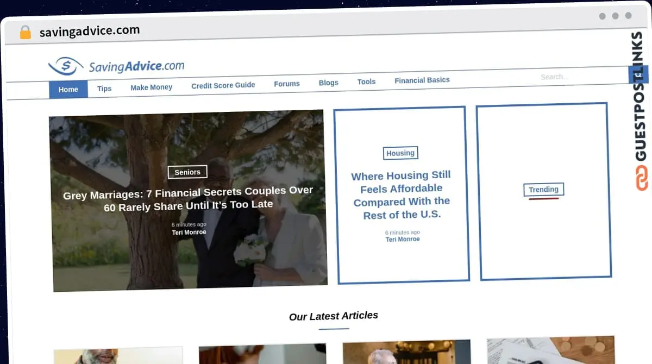Open the Blogs menu item
The height and width of the screenshot is (364, 652).
tap(328, 83)
